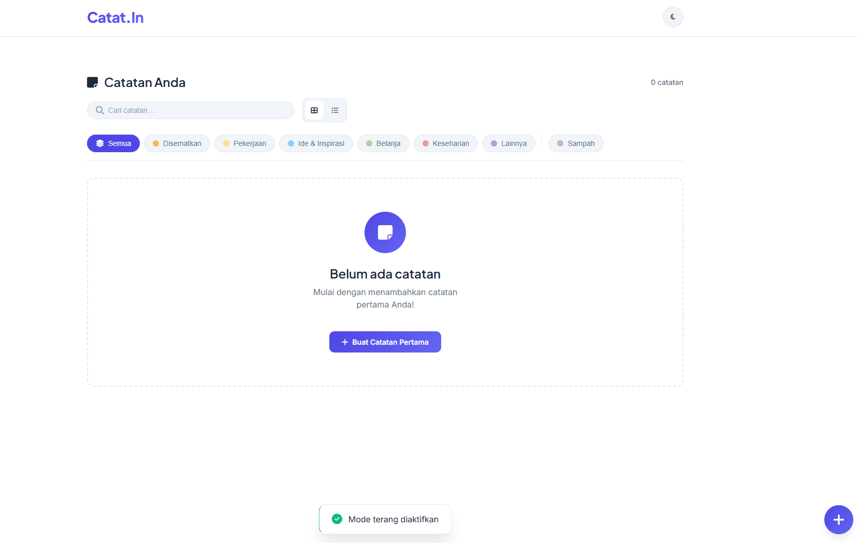The image size is (859, 543).
Task: Open the Catat.In logo link
Action: coord(115,18)
